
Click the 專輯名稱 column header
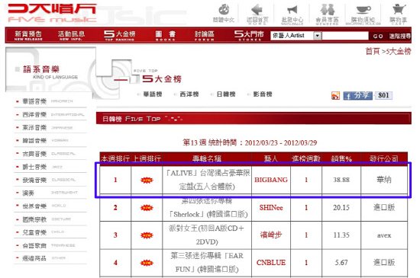(x=207, y=158)
